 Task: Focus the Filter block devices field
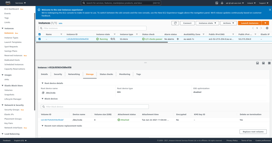tap(95, 107)
